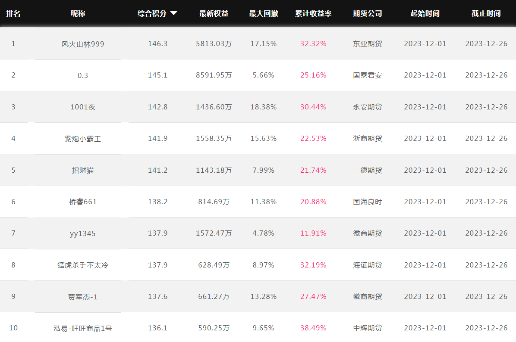This screenshot has width=516, height=342.
Task: Select return rate 38.49%
Action: (x=313, y=328)
